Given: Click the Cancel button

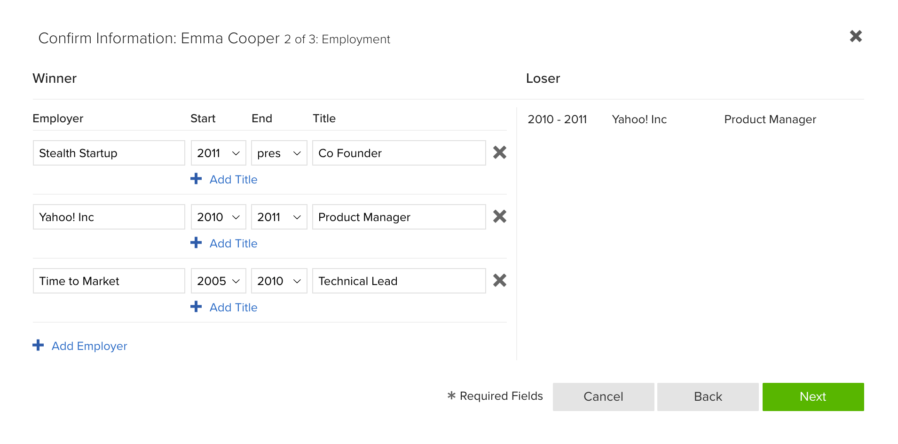Looking at the screenshot, I should 603,397.
